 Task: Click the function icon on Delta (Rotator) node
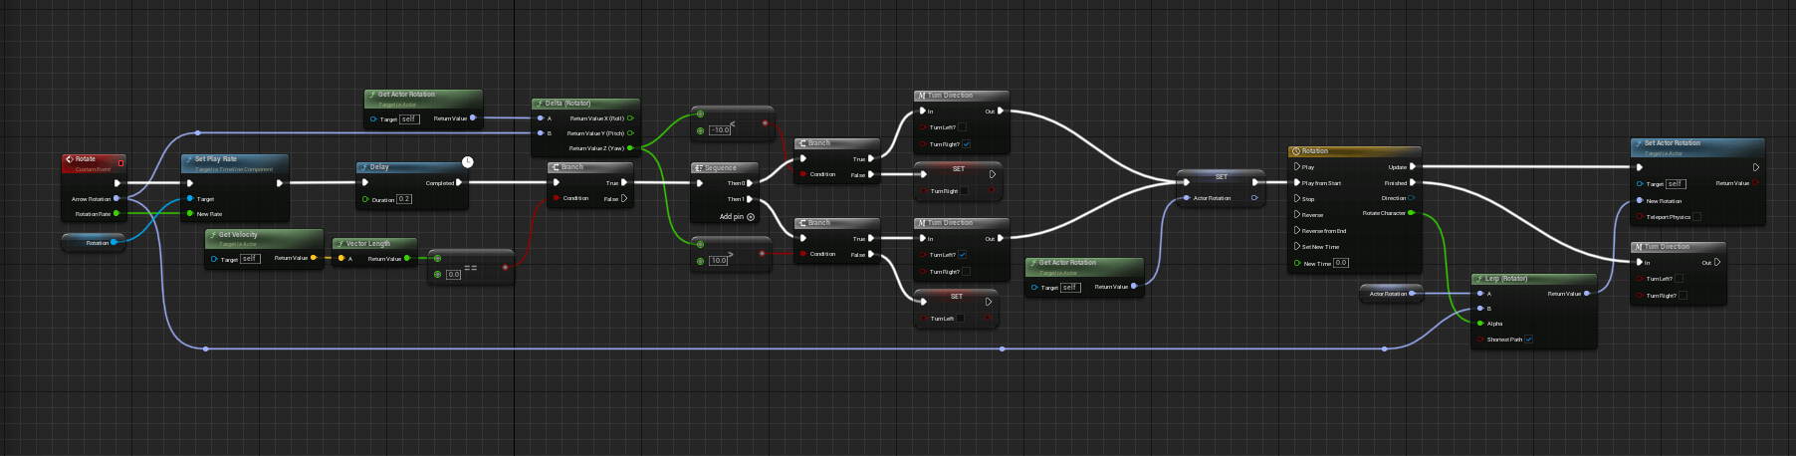pos(539,104)
